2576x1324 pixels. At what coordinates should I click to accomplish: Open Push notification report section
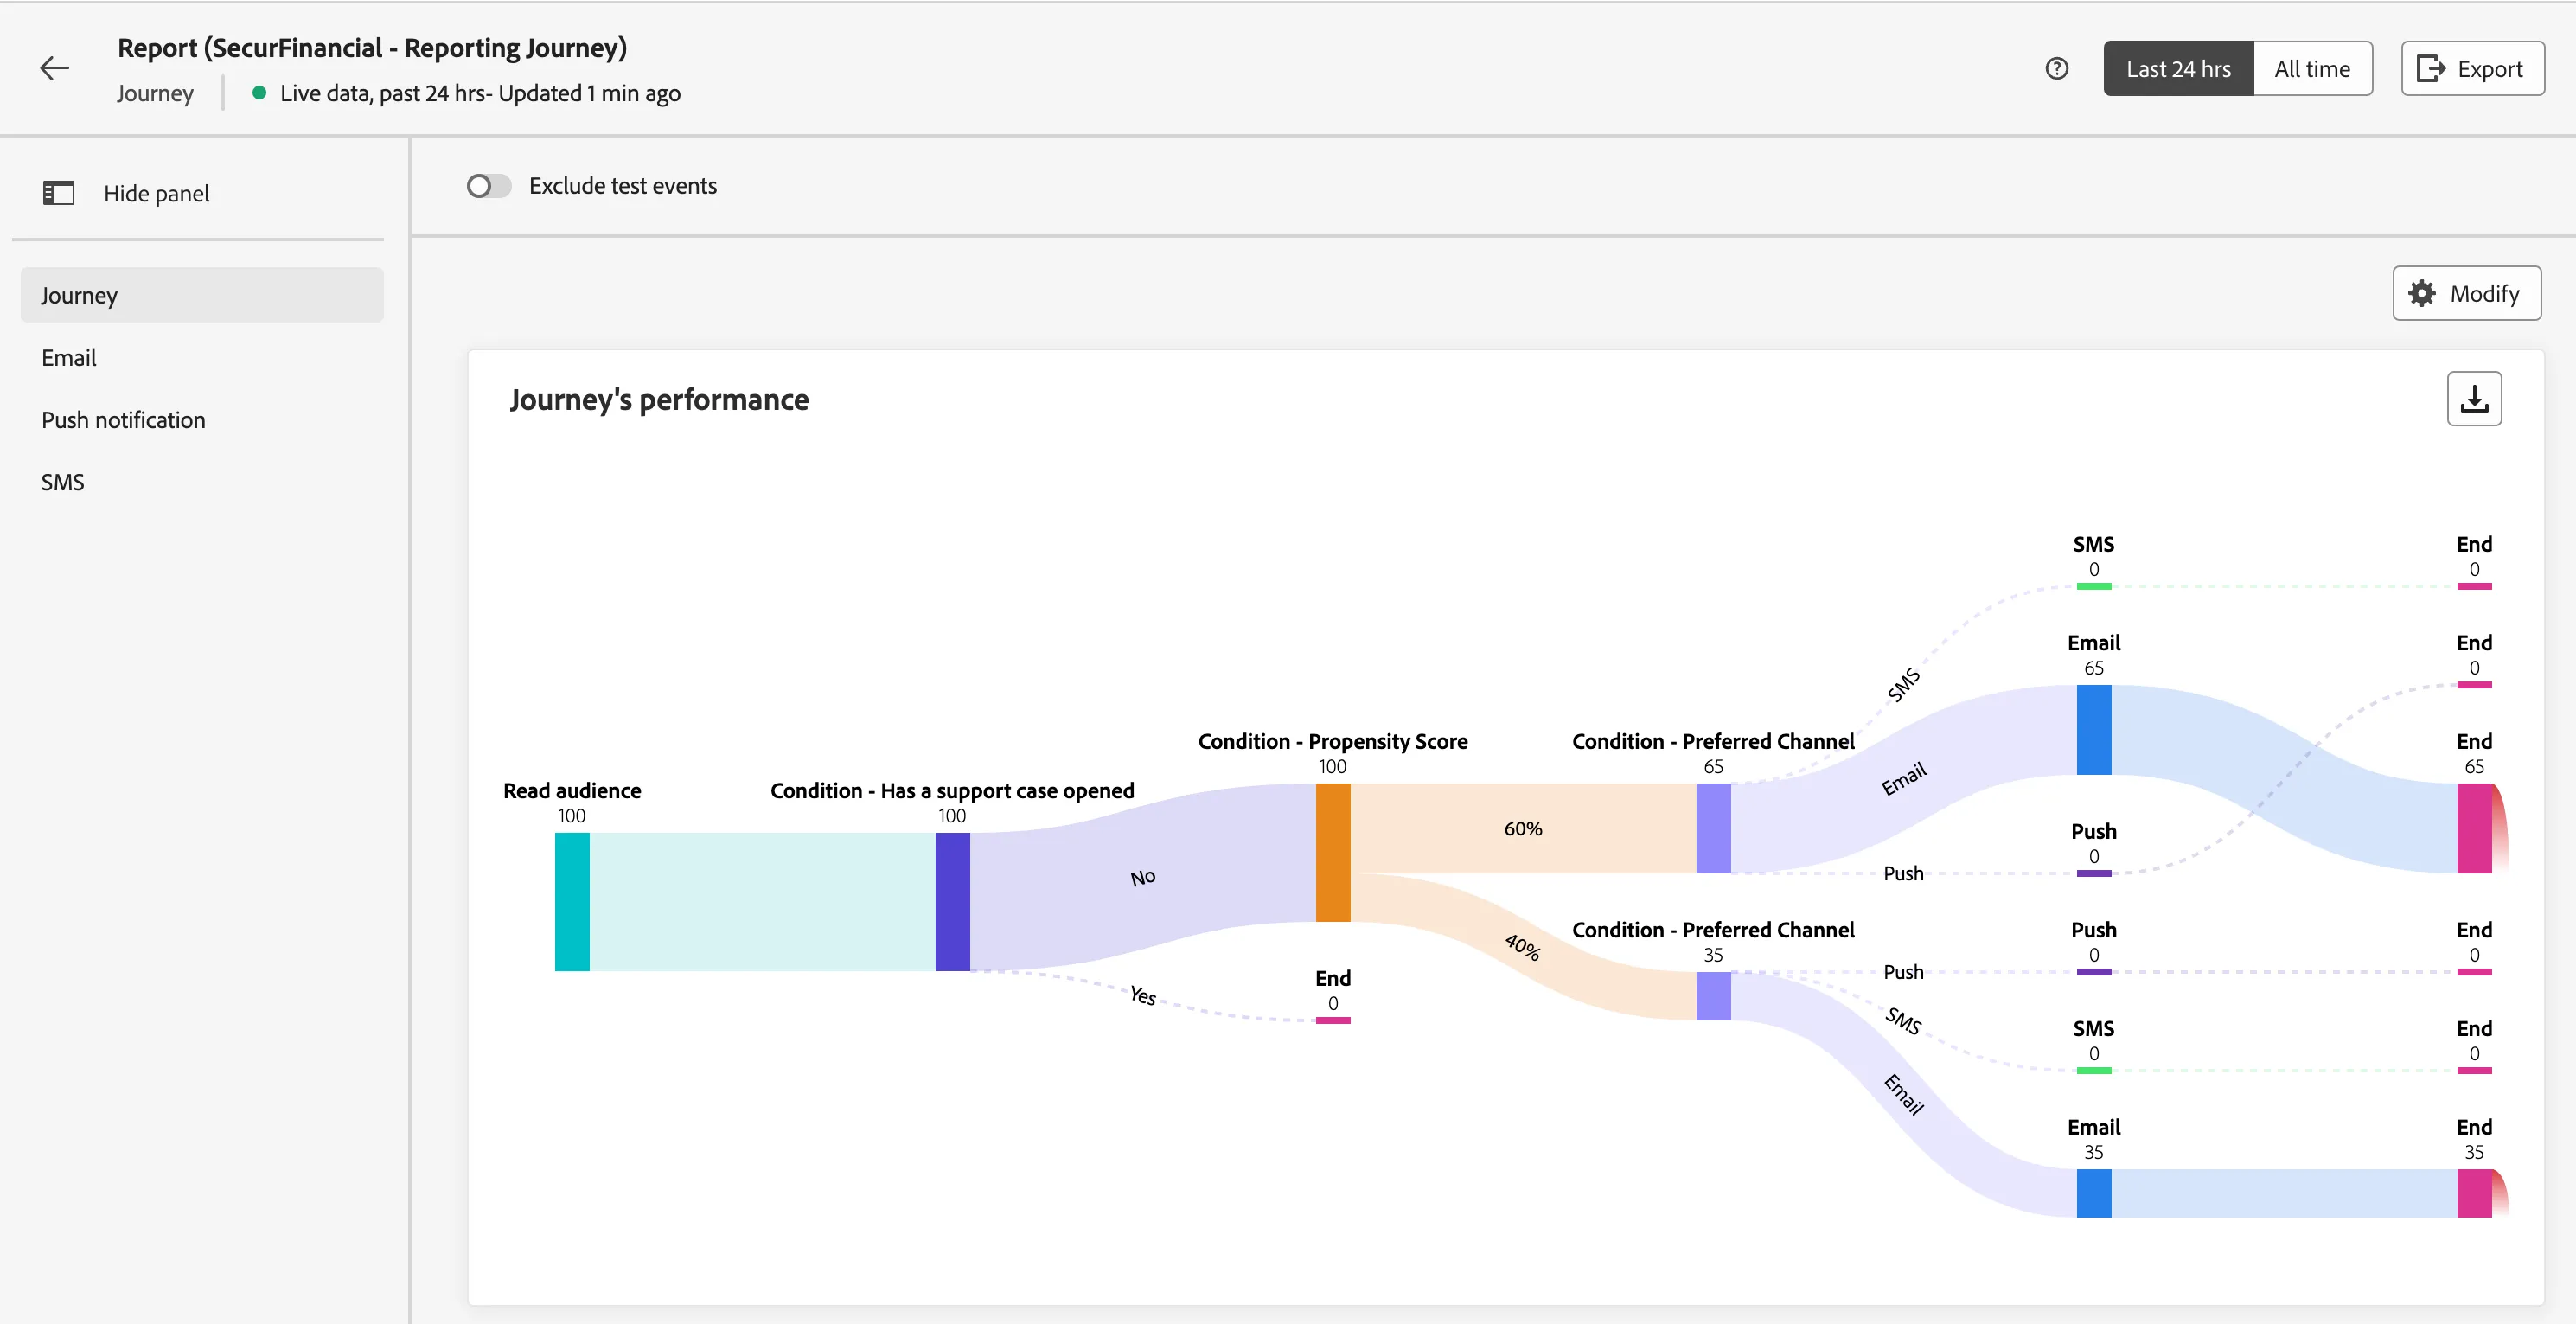[x=202, y=420]
